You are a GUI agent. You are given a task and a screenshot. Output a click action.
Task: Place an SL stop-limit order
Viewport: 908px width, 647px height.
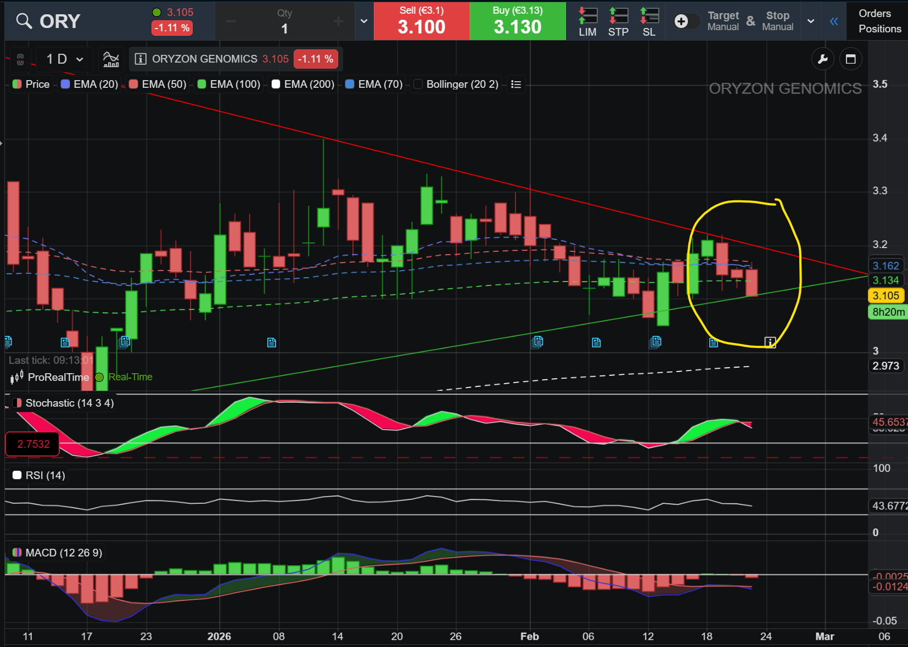pyautogui.click(x=649, y=22)
